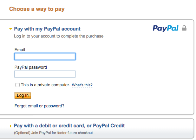The image size is (196, 140).
Task: Click the 'Pay with my PayPal account' heading
Action: tap(47, 29)
